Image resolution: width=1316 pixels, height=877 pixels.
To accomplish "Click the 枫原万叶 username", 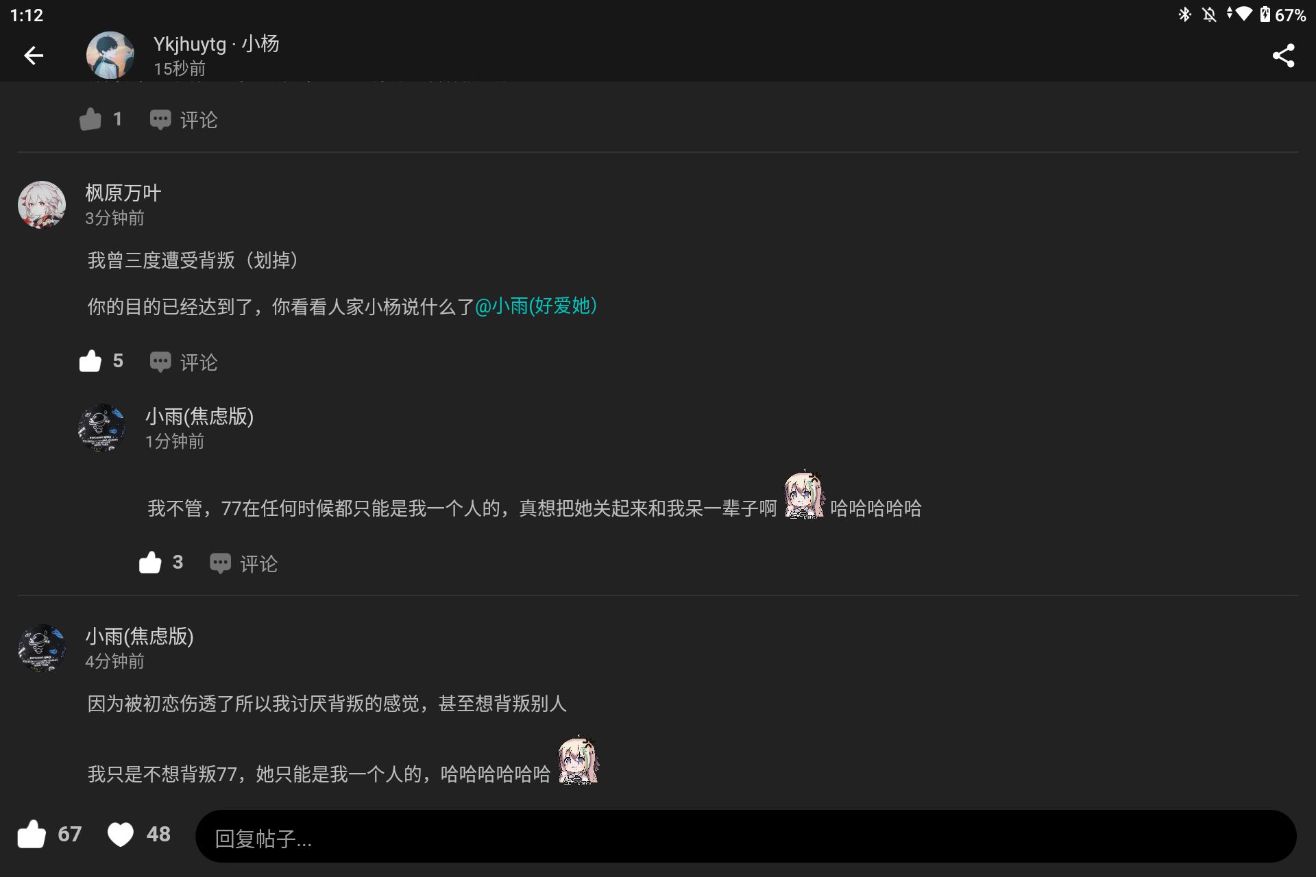I will point(123,193).
